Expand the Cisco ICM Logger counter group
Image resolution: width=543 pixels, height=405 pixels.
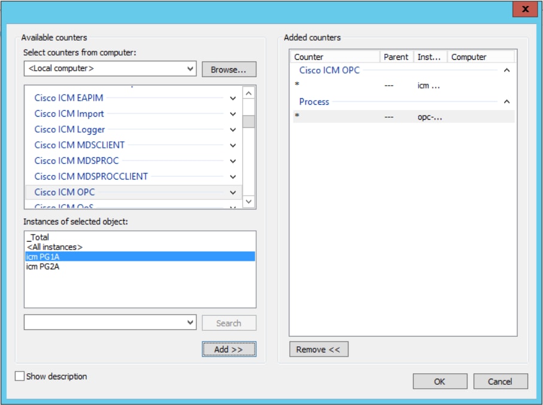click(233, 130)
